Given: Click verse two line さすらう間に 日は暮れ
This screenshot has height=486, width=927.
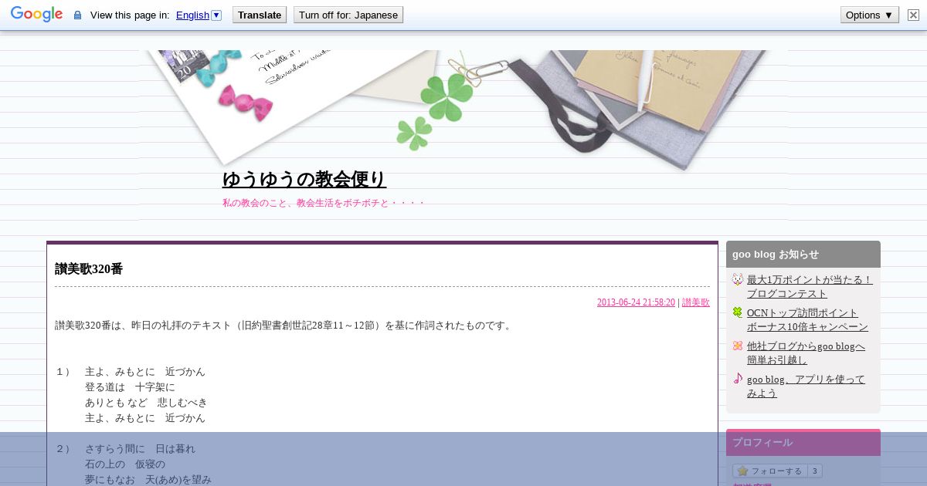Looking at the screenshot, I should tap(140, 449).
